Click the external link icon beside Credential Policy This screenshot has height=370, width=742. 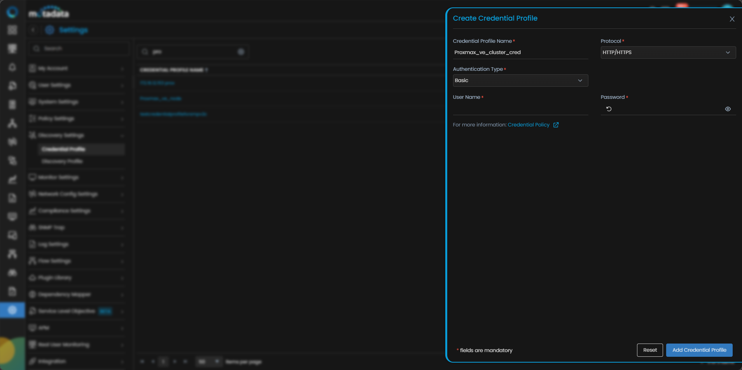pos(556,125)
